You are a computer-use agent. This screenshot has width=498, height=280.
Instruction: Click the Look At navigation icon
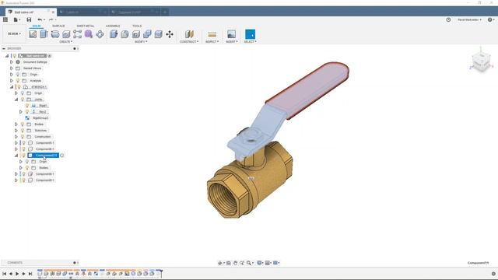[x=228, y=263]
